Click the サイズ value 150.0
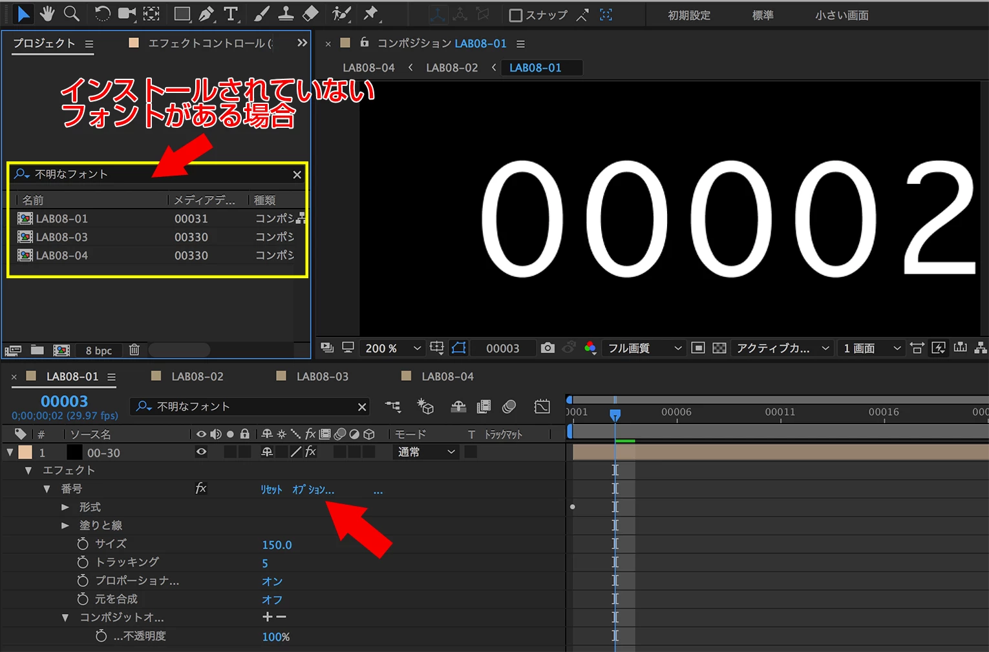The height and width of the screenshot is (652, 989). 277,545
